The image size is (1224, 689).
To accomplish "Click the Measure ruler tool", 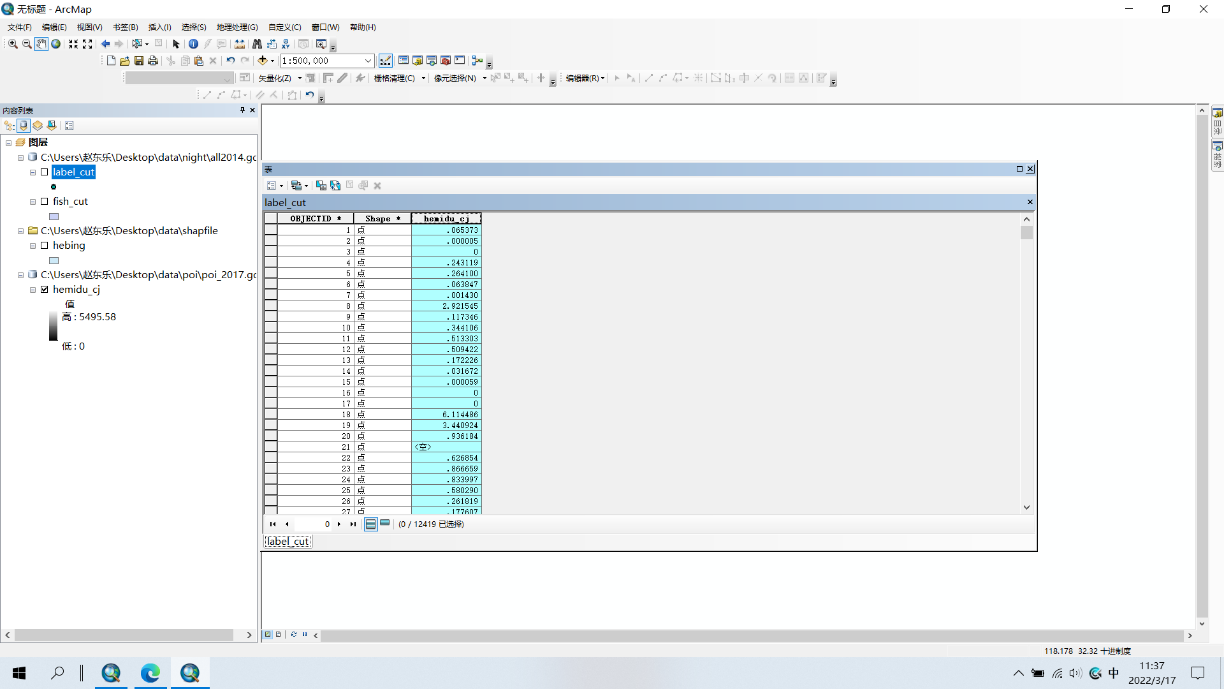I will tap(240, 44).
